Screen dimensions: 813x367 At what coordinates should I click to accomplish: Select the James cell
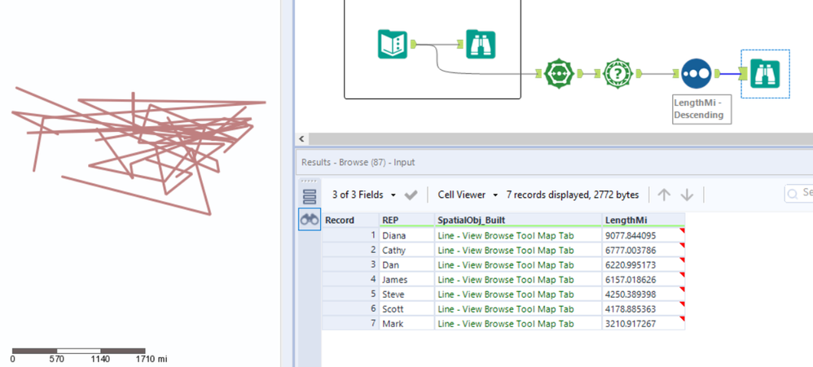coord(407,279)
